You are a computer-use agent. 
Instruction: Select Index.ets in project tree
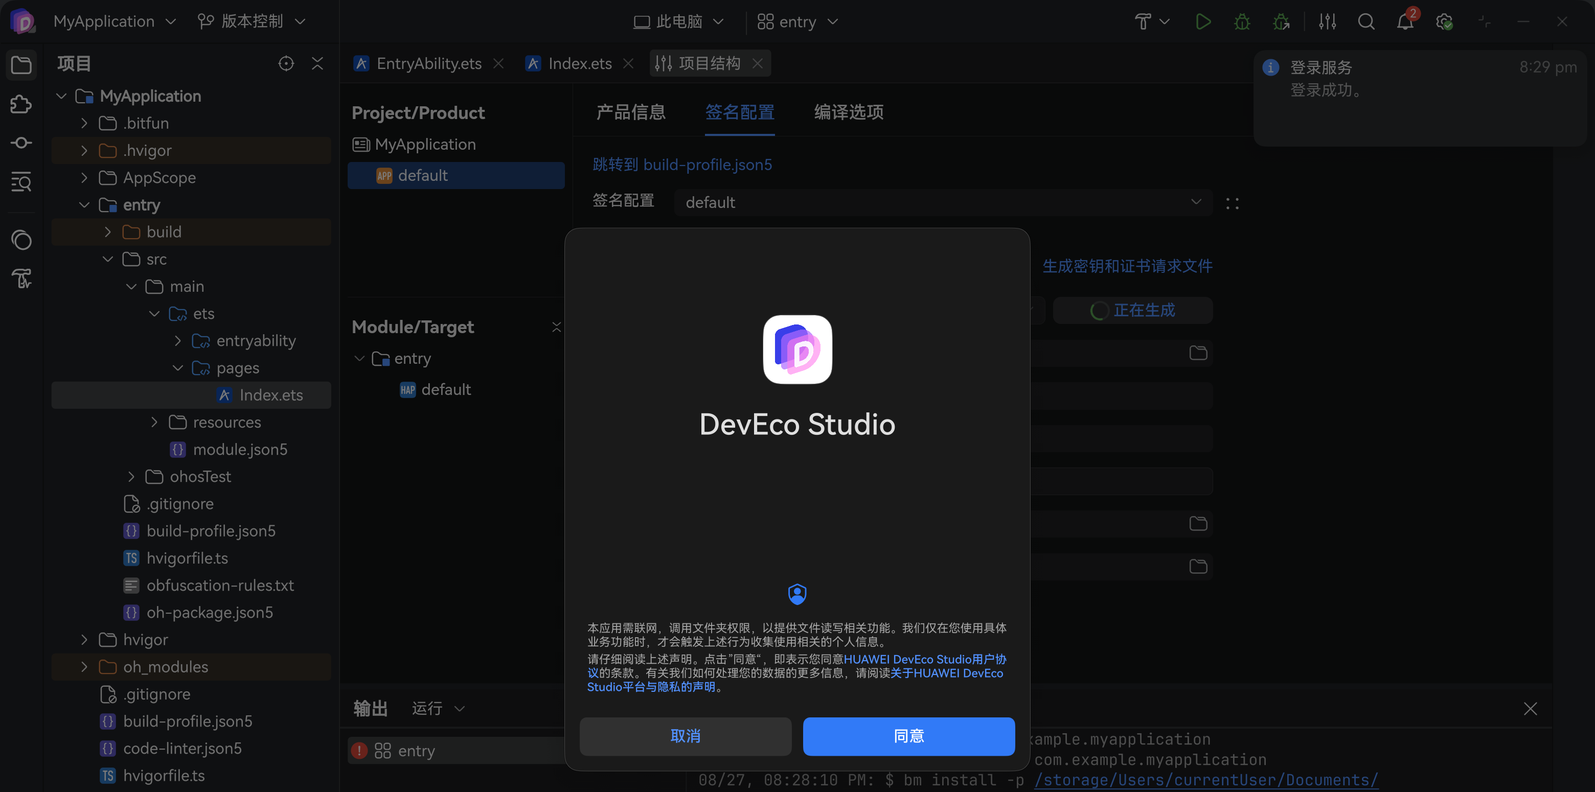click(x=191, y=395)
